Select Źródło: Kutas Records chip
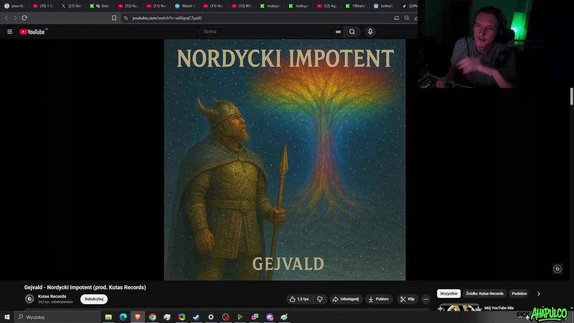The width and height of the screenshot is (574, 323). 484,293
